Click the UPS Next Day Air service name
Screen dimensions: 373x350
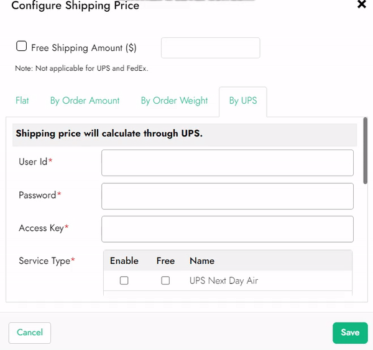224,280
